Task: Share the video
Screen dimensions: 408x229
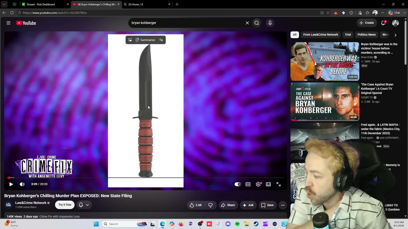Action: [228, 205]
